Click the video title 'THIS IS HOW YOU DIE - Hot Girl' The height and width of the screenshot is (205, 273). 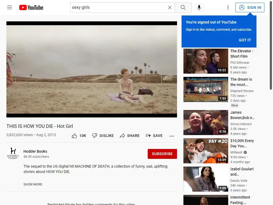coord(40,126)
